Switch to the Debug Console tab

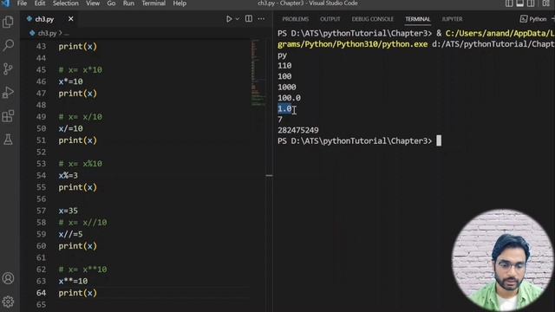[372, 19]
